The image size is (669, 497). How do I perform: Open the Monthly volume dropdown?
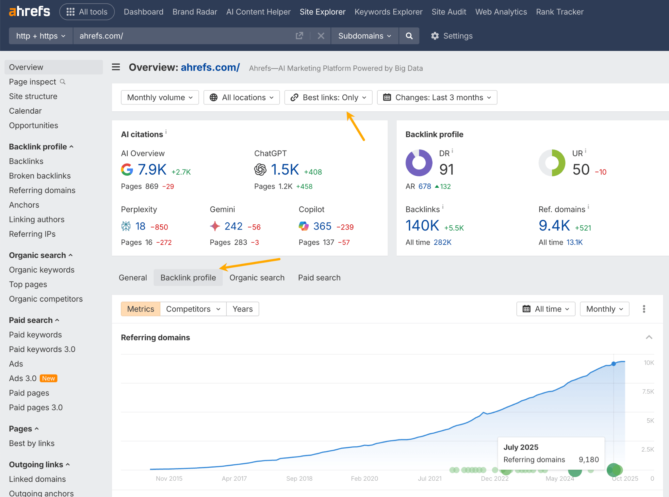pyautogui.click(x=159, y=97)
